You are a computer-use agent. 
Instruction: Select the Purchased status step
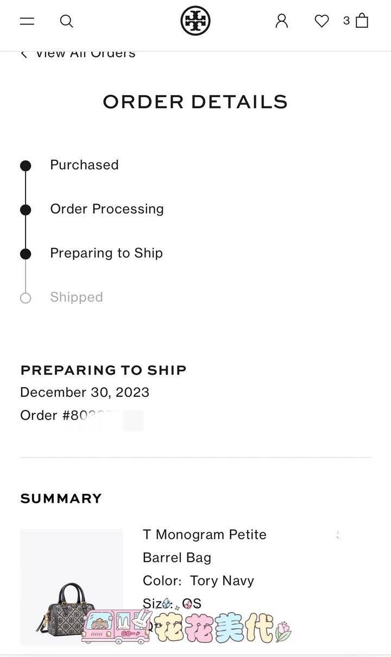[84, 165]
